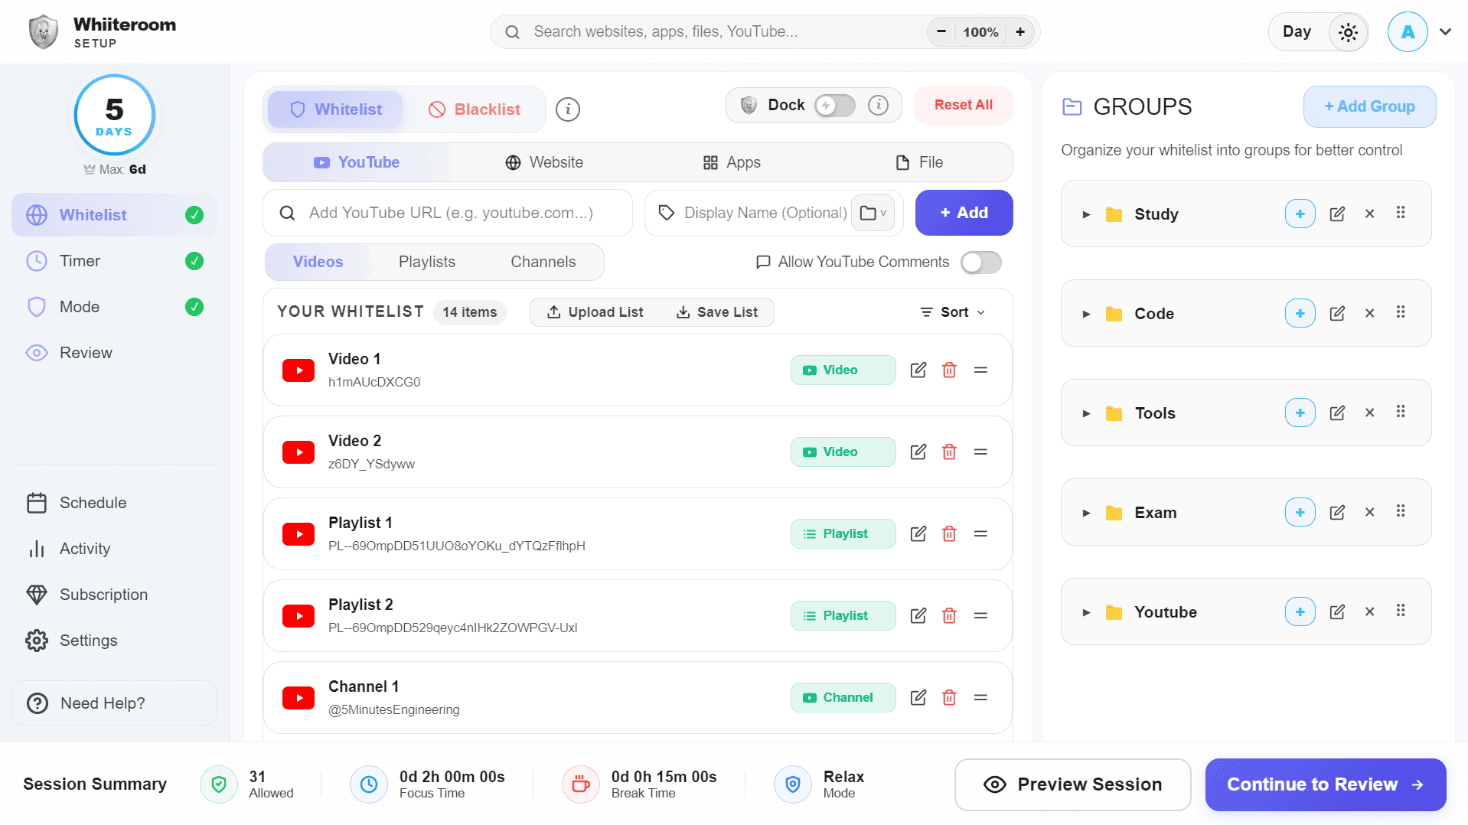The width and height of the screenshot is (1468, 825).
Task: Switch to the Website tab
Action: pos(544,162)
